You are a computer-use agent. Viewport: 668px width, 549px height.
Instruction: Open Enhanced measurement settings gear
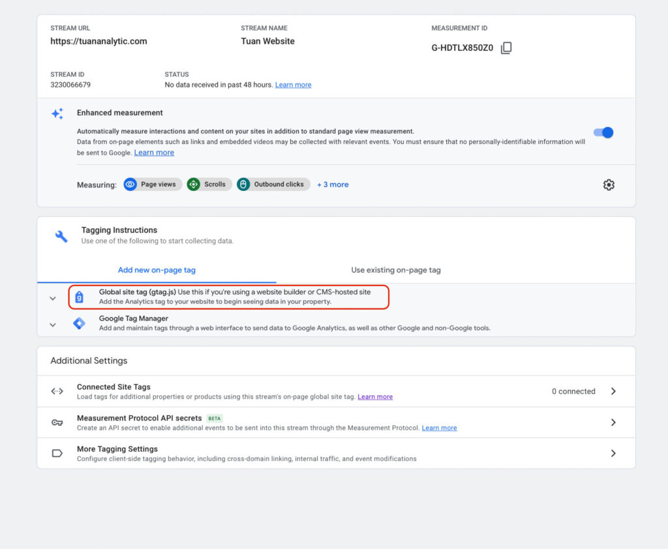[x=609, y=185]
